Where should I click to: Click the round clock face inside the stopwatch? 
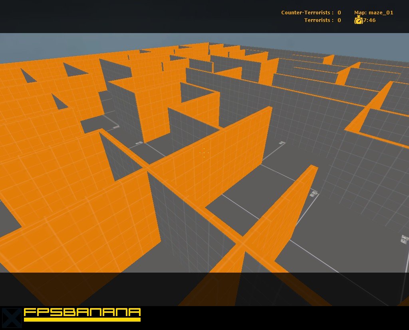359,21
